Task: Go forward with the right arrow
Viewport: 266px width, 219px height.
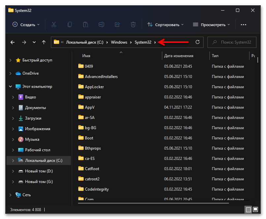Action: (x=24, y=42)
